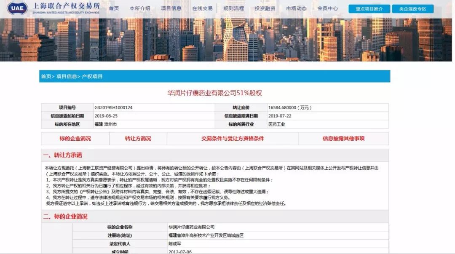This screenshot has width=455, height=254.
Task: Select the transfer price 16584.680000（万元）
Action: [x=290, y=107]
